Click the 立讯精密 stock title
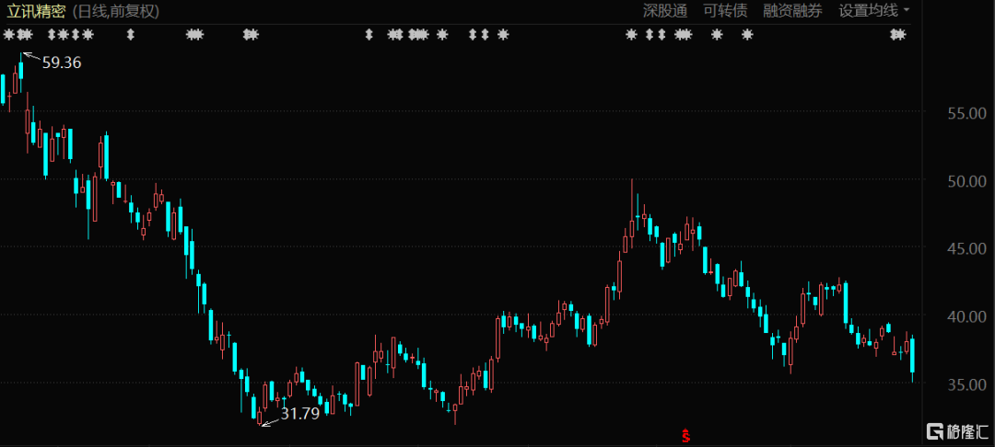This screenshot has height=447, width=995. pyautogui.click(x=36, y=11)
